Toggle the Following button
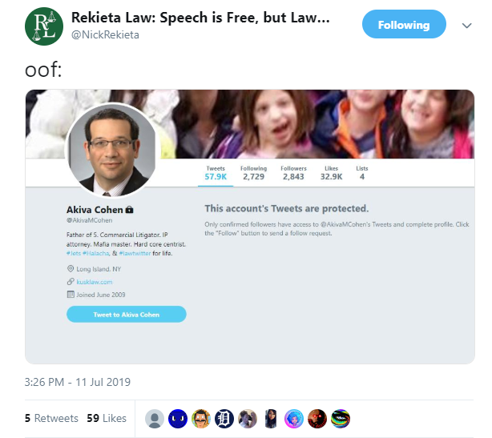Viewport: 492px width, 438px height. click(404, 24)
